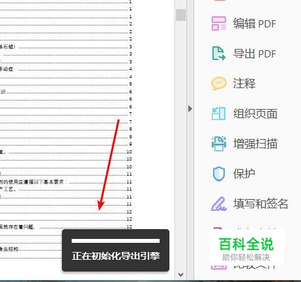
Task: Click the export engine progress bar
Action: pyautogui.click(x=115, y=241)
